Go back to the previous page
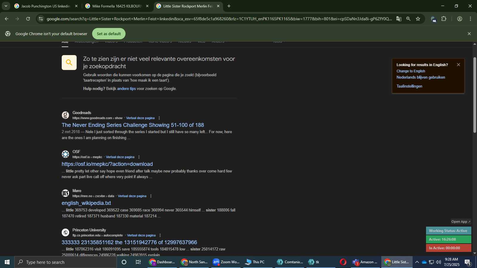Screen dimensions: 477x268 (7, 19)
